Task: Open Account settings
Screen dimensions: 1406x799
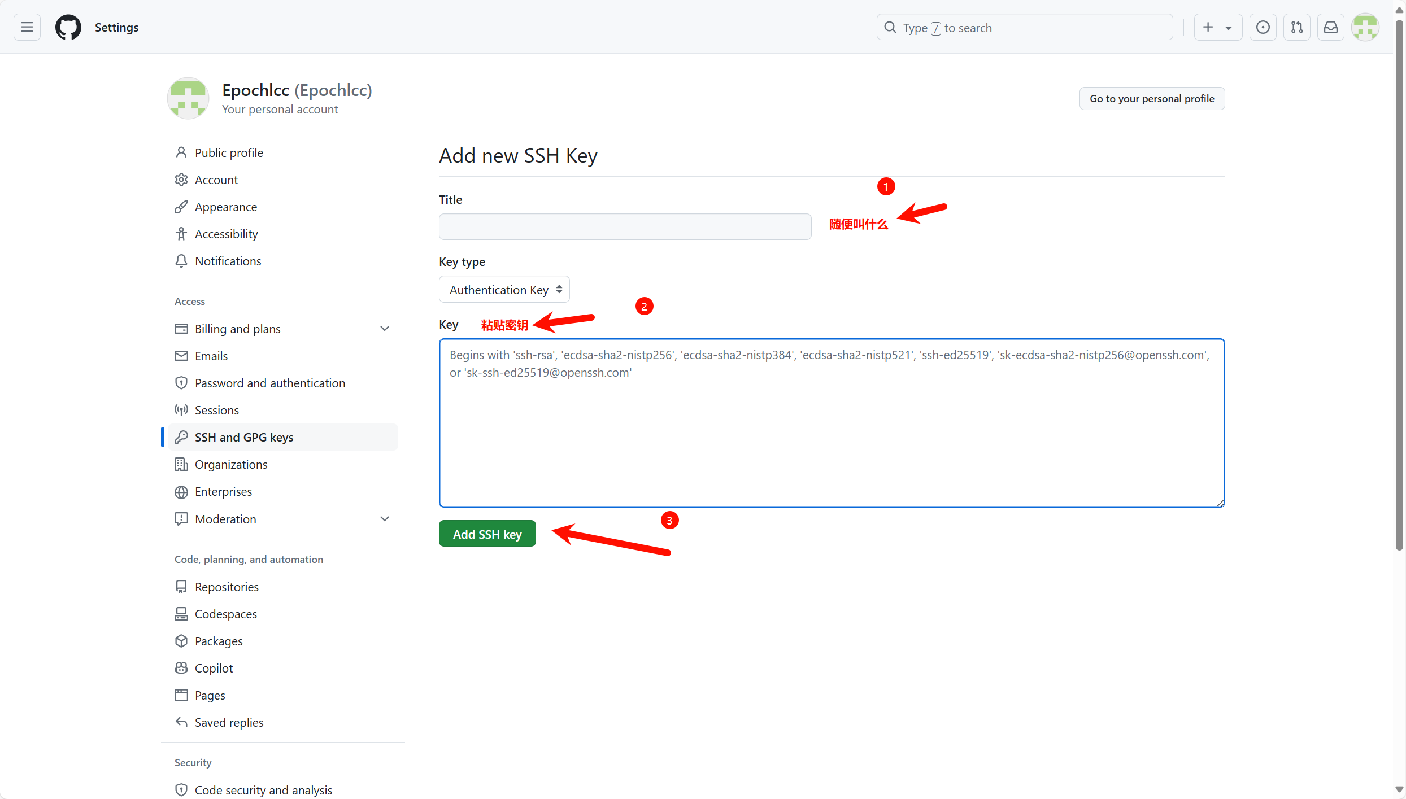Action: pos(283,180)
